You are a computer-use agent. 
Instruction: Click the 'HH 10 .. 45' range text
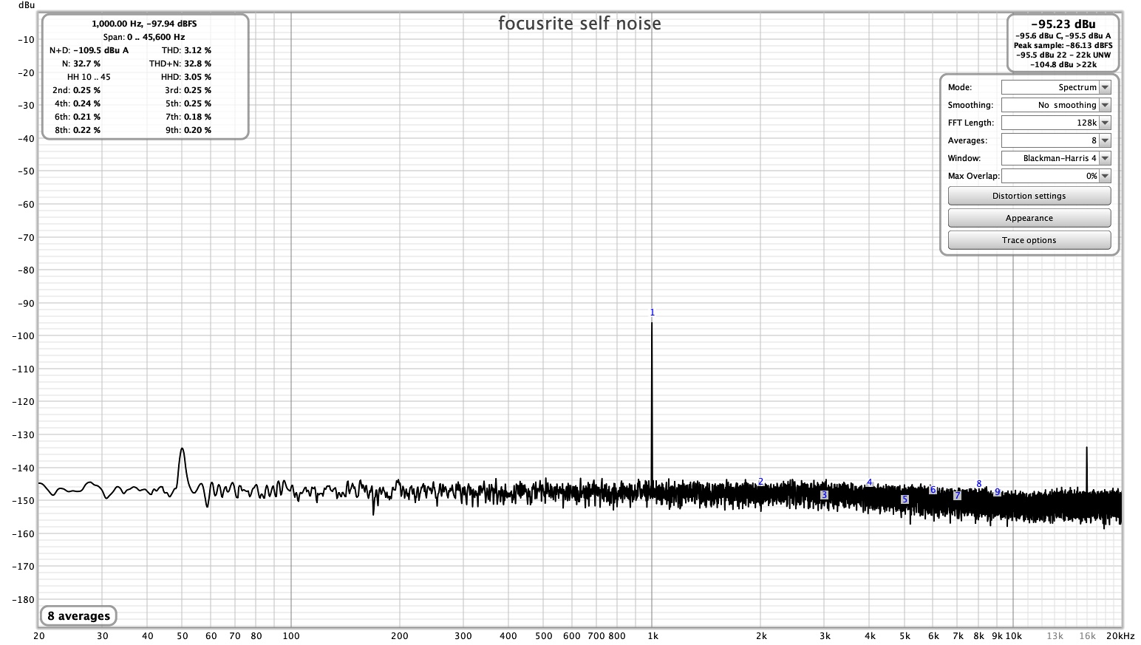[x=89, y=77]
